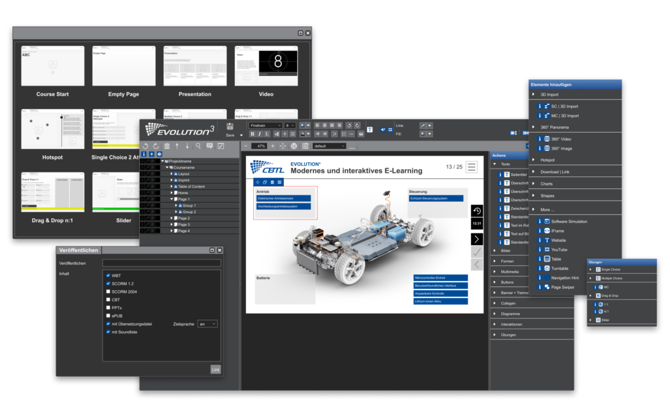This screenshot has height=417, width=670.
Task: Select Single Choice in Übungen panel
Action: (610, 270)
